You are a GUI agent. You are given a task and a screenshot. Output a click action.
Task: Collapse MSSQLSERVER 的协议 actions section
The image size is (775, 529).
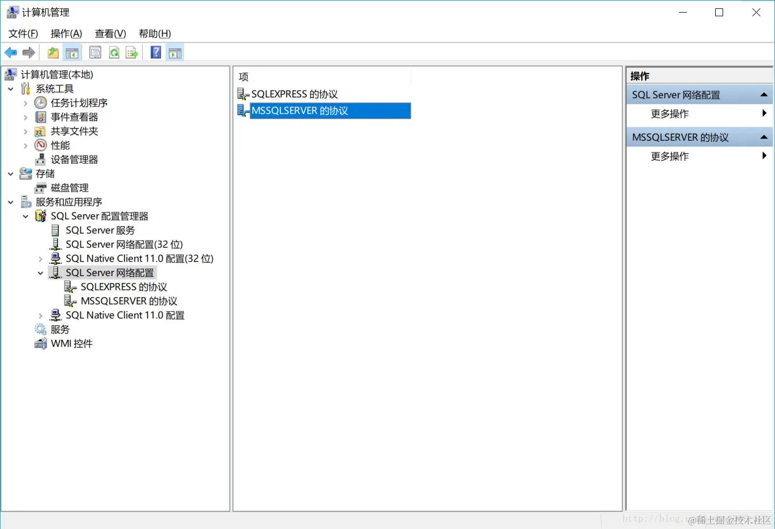(764, 137)
